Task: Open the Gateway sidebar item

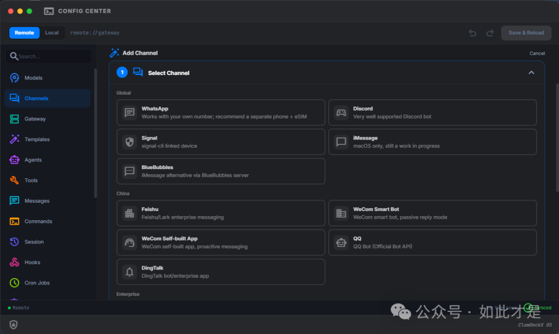Action: pyautogui.click(x=35, y=119)
